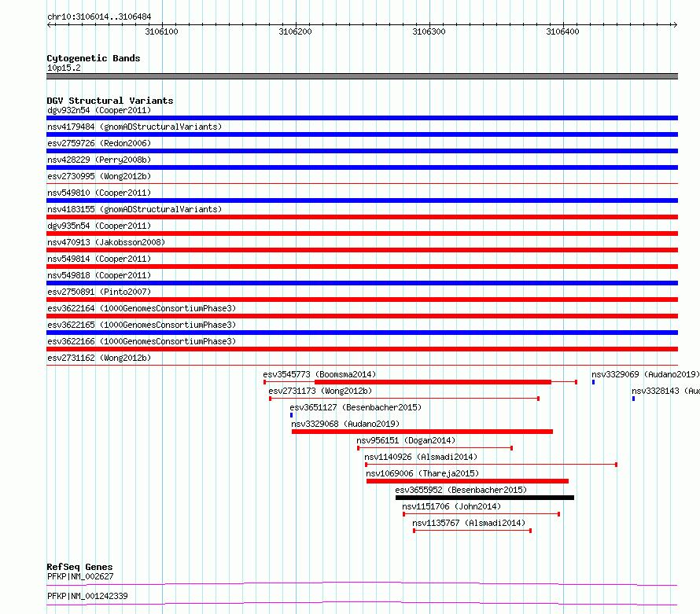Select variant nsv1151706 (John2014) label

[x=451, y=506]
